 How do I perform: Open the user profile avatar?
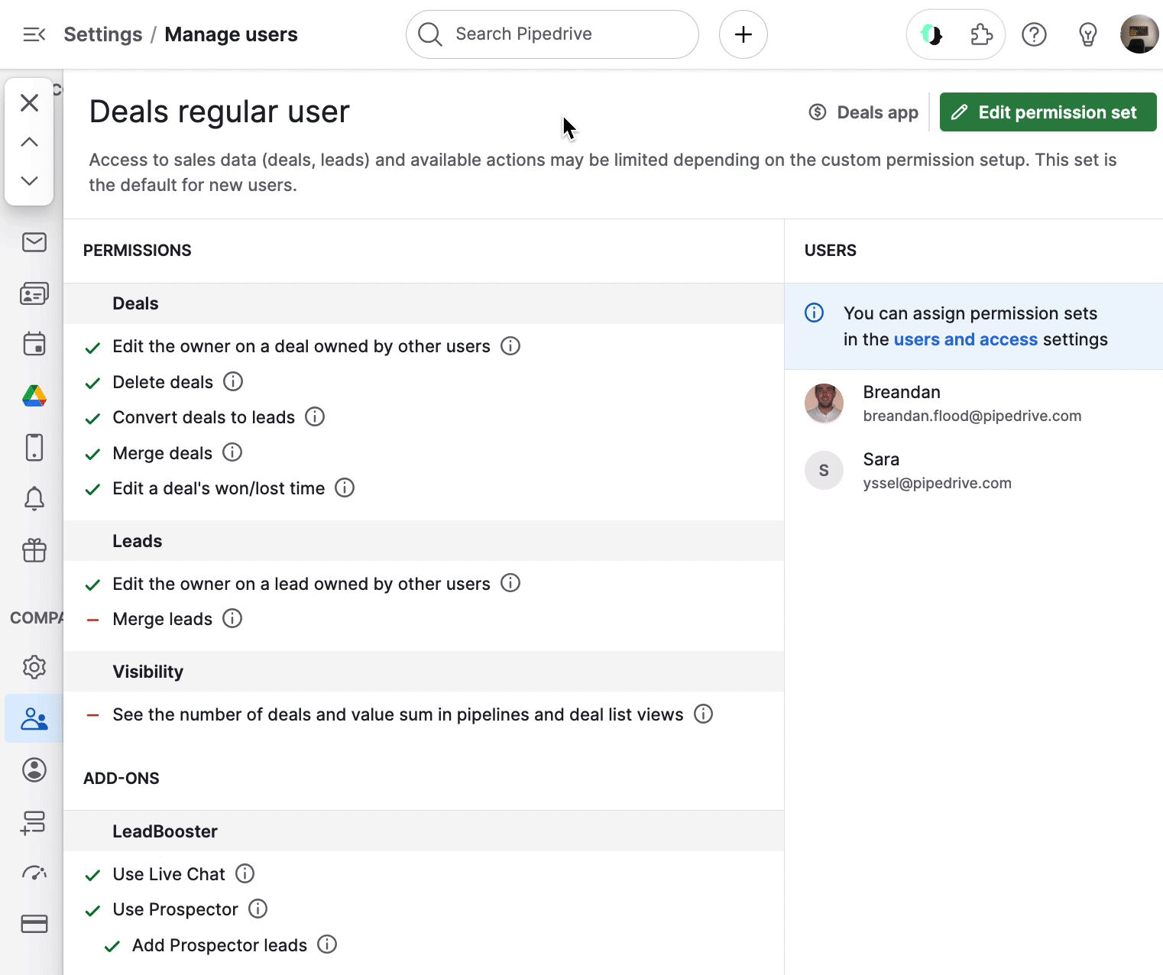(x=1139, y=34)
